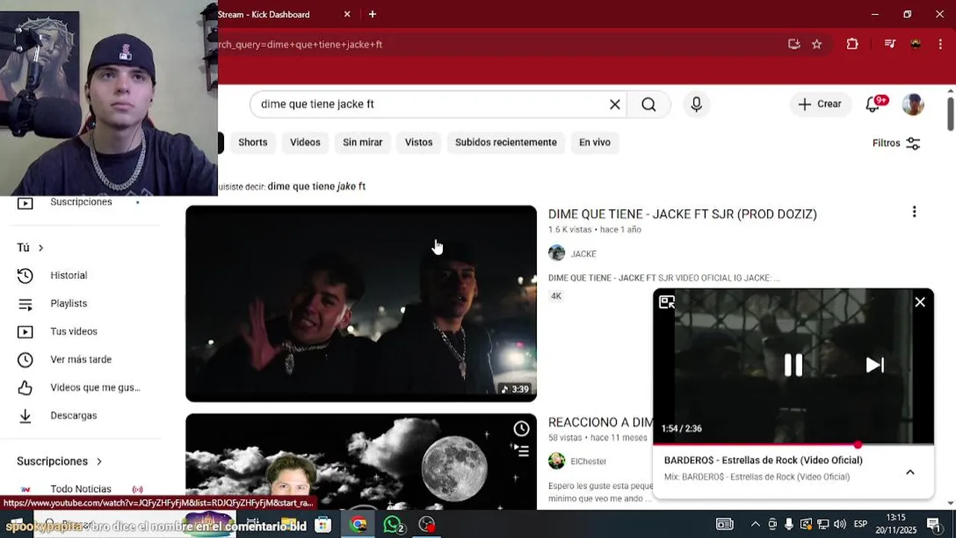Close the miniplayer
Screen dimensions: 956x538
coord(920,302)
